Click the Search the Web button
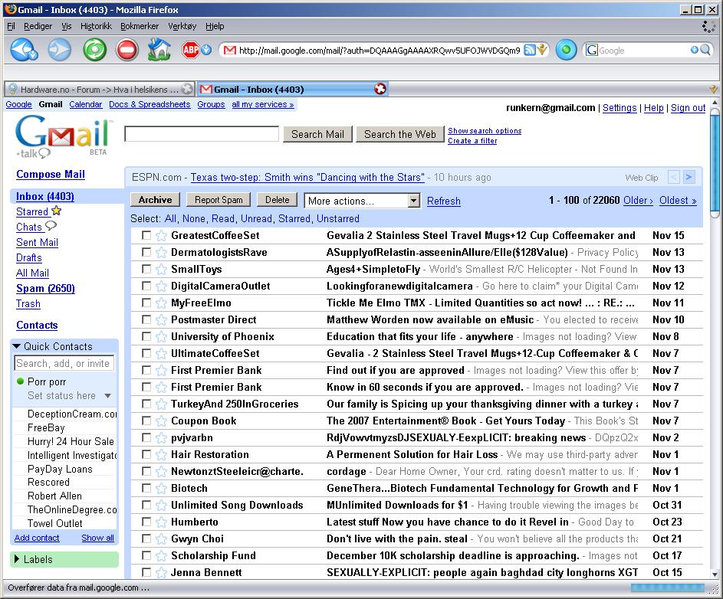Viewport: 723px width, 599px height. (399, 134)
